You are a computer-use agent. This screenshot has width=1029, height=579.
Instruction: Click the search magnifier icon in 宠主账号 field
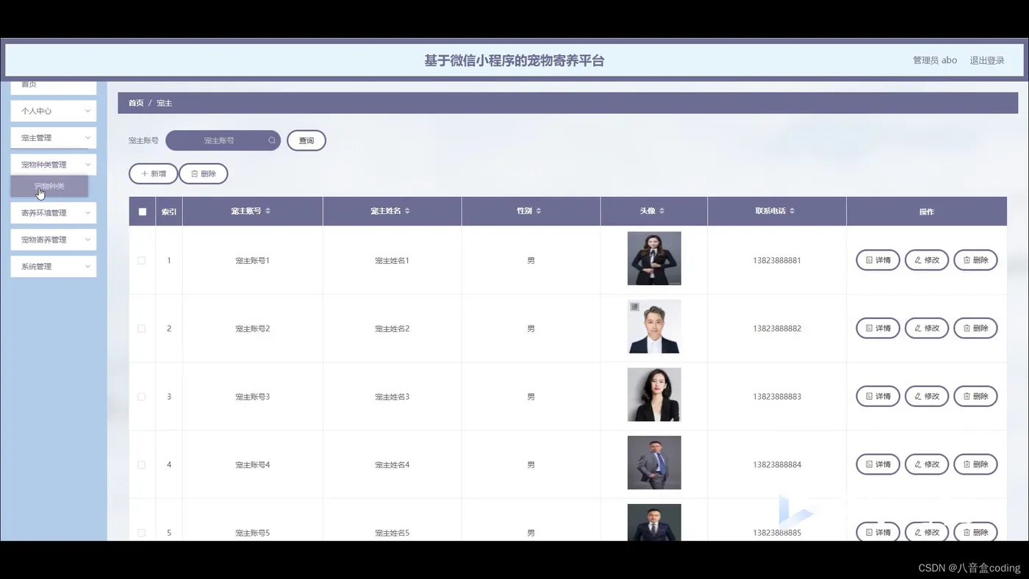[x=272, y=140]
